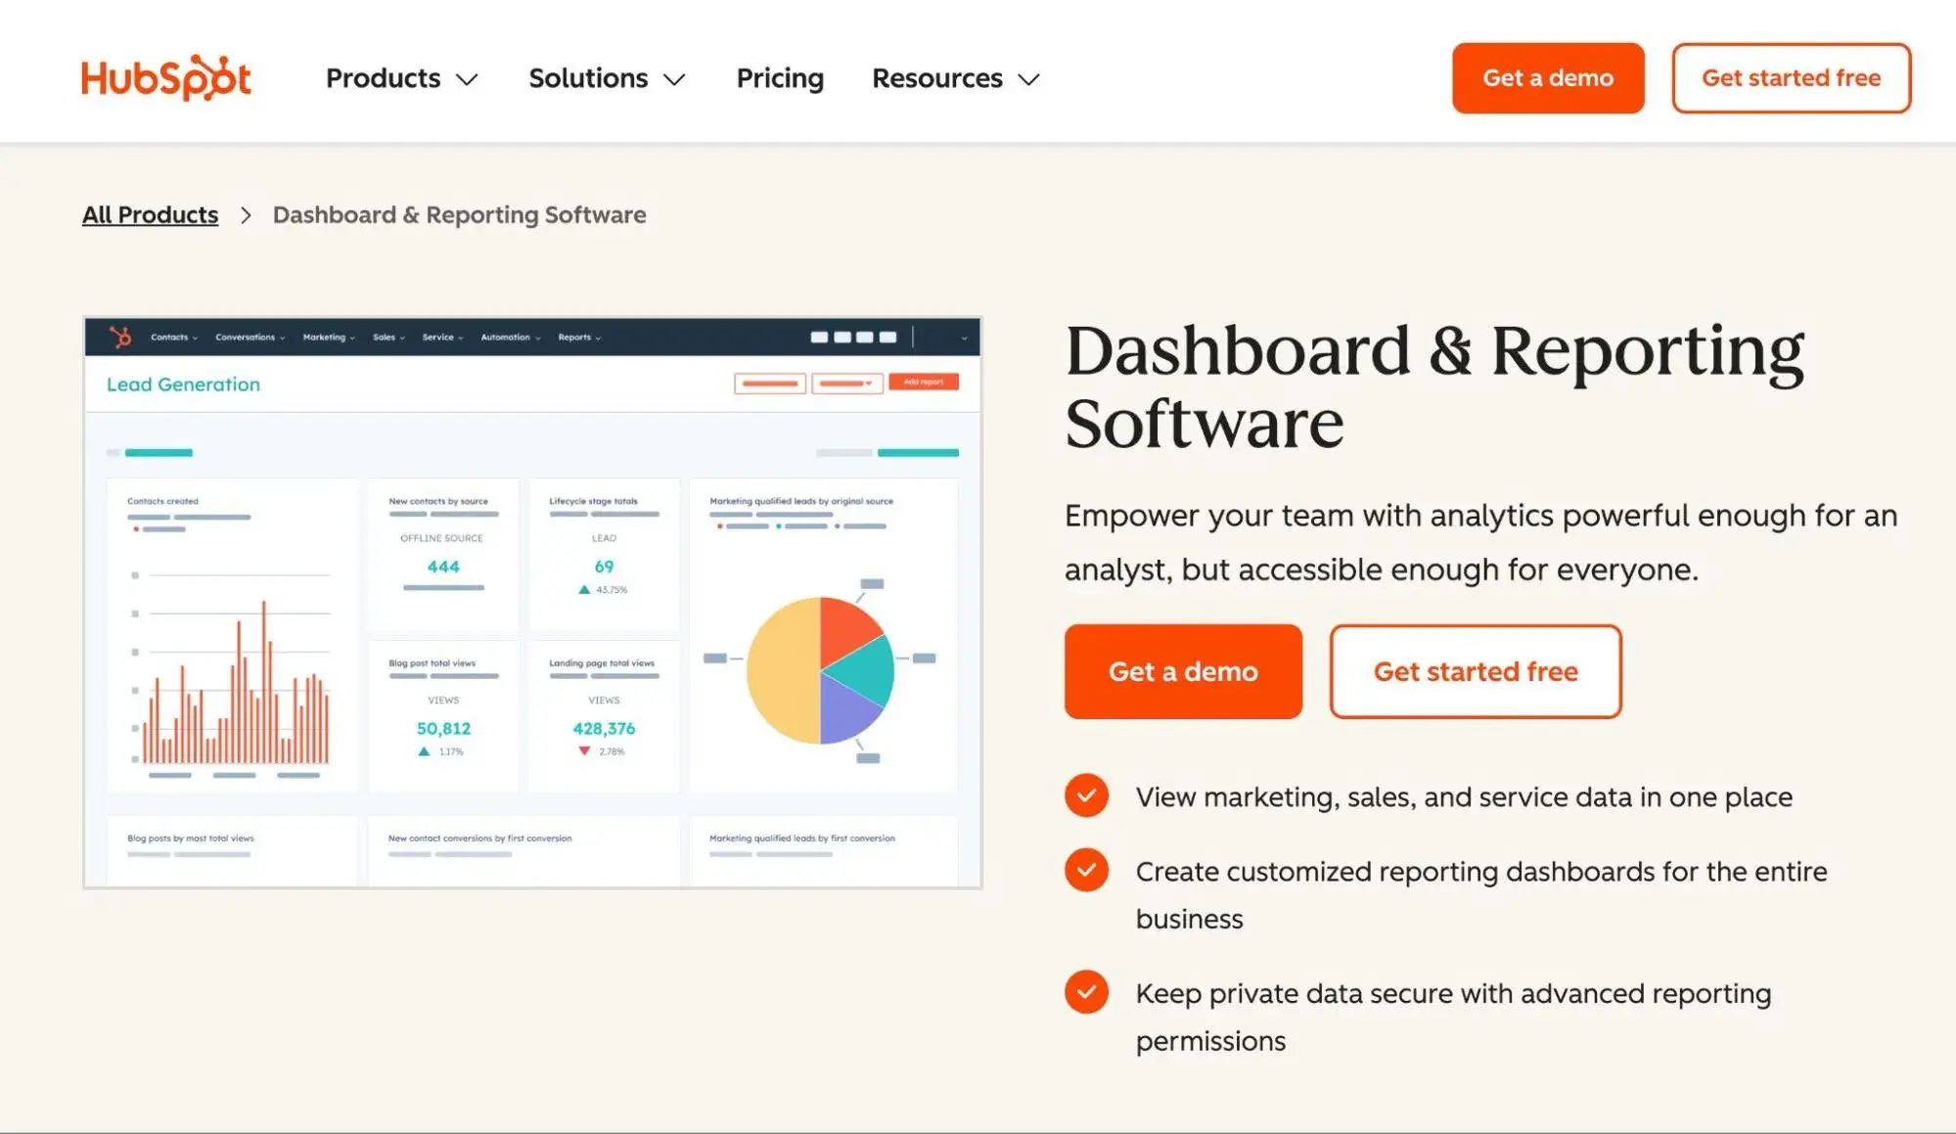Image resolution: width=1956 pixels, height=1134 pixels.
Task: Click the teal pie chart segment
Action: [x=864, y=669]
